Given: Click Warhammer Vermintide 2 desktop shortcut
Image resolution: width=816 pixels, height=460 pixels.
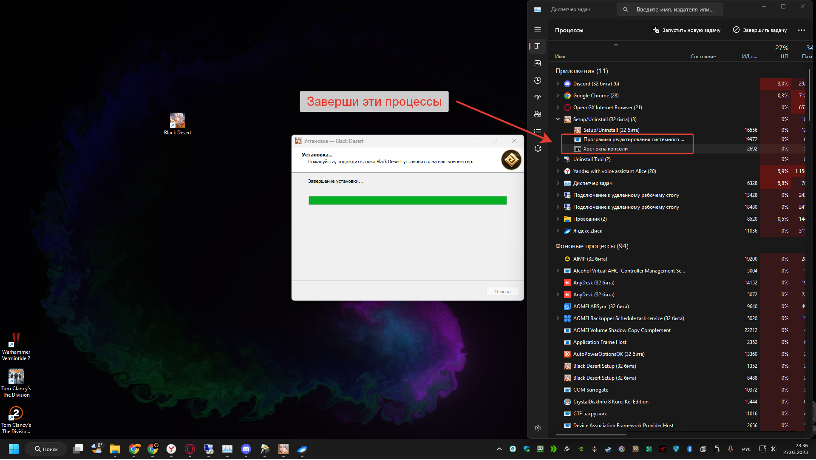Looking at the screenshot, I should 16,347.
